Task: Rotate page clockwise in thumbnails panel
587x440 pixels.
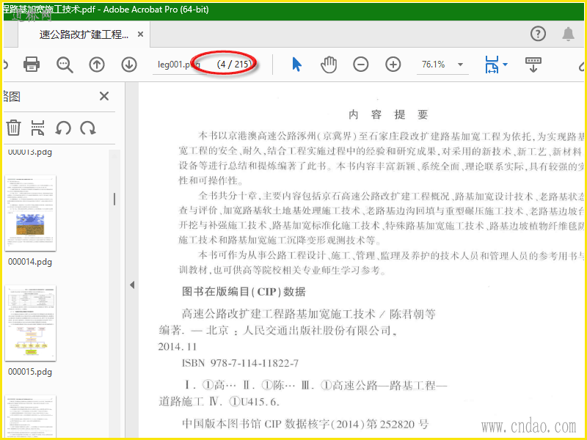Action: (88, 128)
